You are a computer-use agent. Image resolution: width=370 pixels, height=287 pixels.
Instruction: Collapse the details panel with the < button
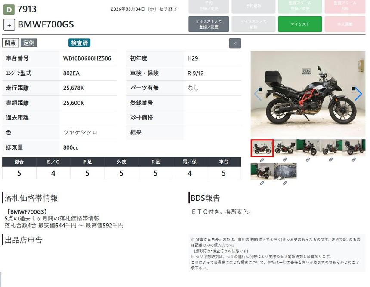click(x=235, y=43)
